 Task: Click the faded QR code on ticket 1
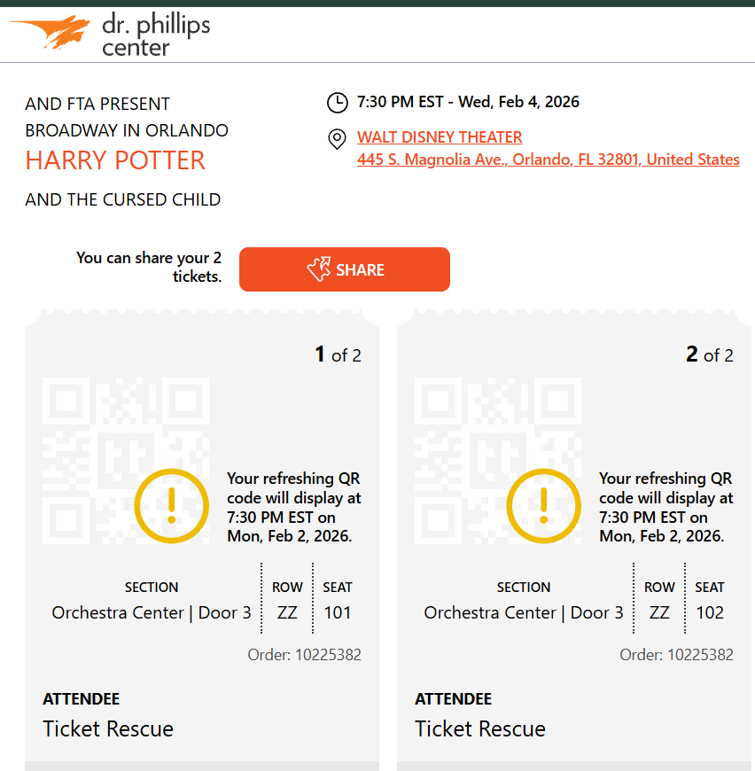(x=126, y=461)
